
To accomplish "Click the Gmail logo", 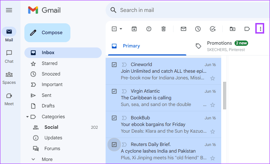I will [x=44, y=10].
